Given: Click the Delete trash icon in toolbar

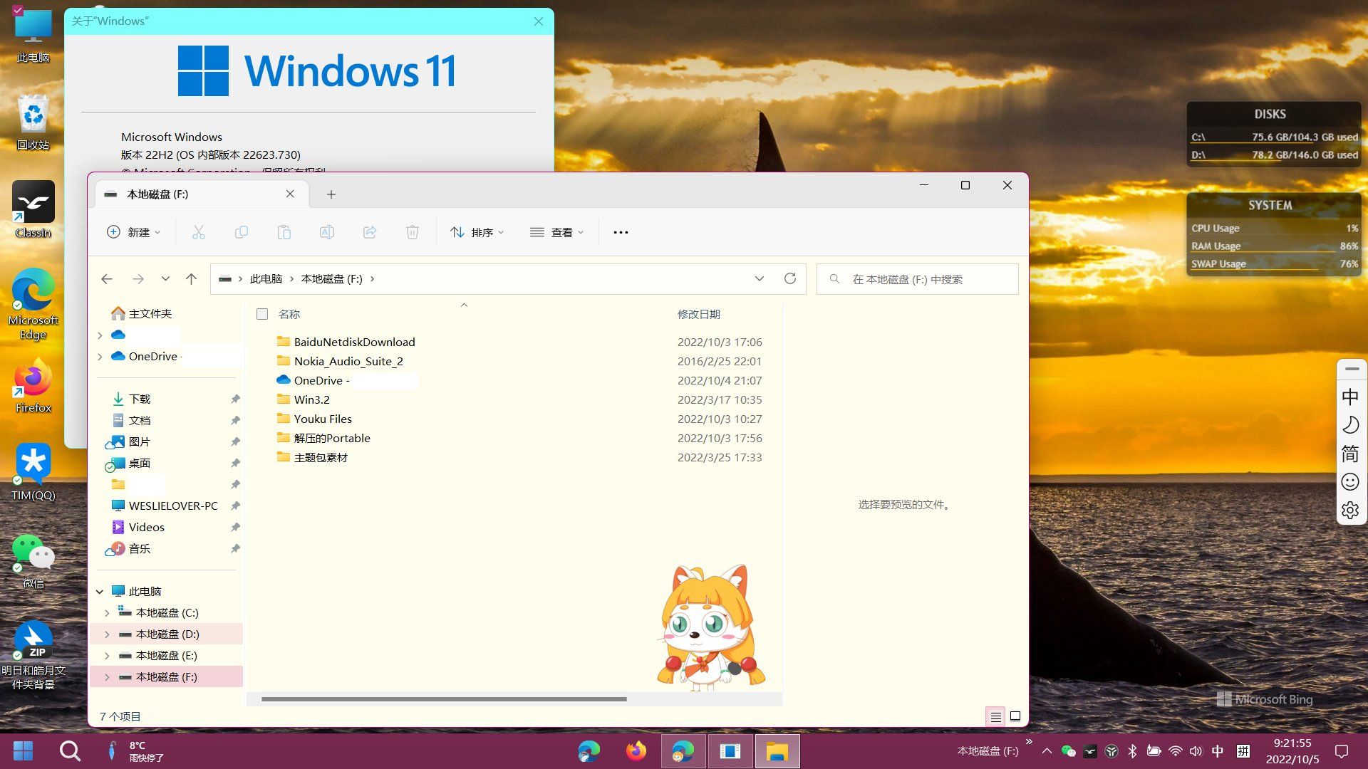Looking at the screenshot, I should [412, 232].
